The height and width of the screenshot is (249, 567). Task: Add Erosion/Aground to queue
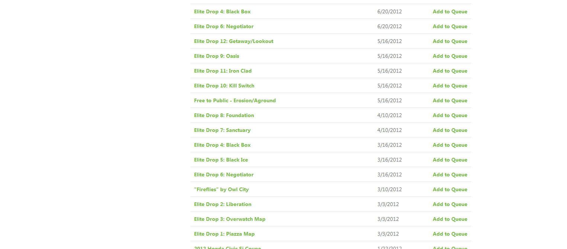click(450, 100)
